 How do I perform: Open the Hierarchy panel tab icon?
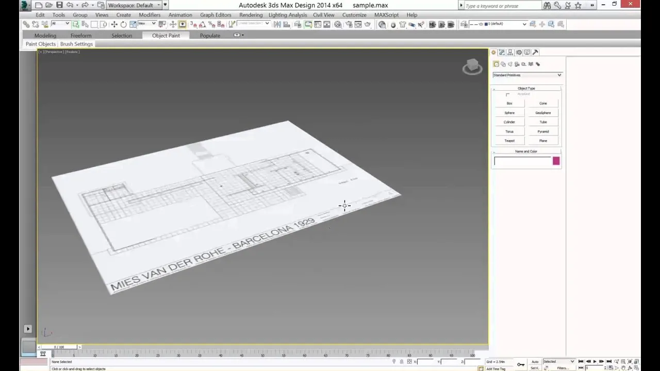point(510,52)
